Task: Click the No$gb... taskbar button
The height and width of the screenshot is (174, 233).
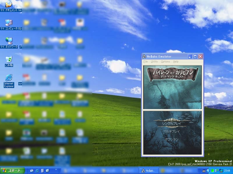Action: [149, 171]
